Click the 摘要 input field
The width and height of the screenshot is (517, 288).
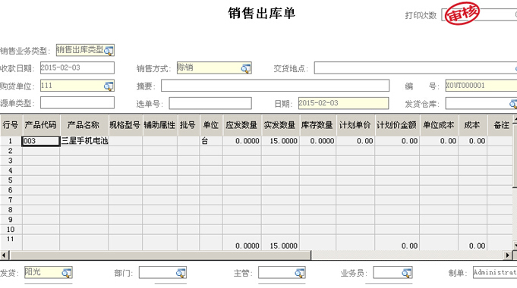[275, 86]
